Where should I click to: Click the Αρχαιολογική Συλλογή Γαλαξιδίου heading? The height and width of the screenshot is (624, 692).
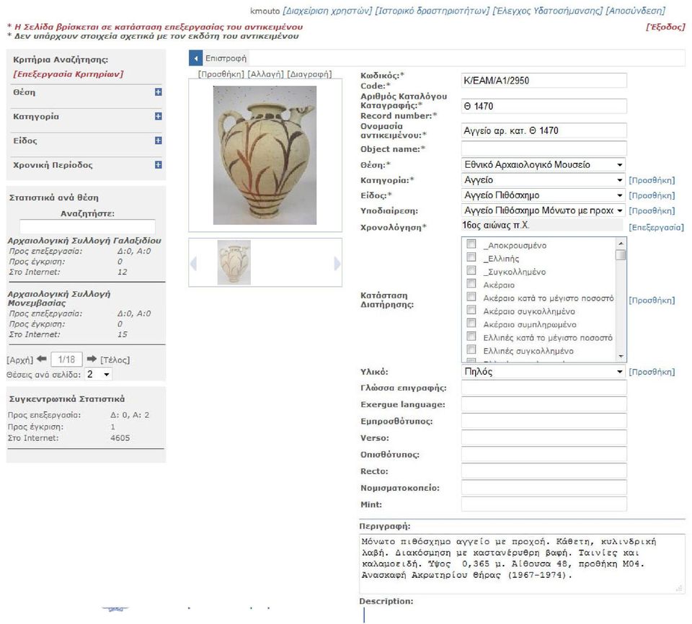[84, 241]
